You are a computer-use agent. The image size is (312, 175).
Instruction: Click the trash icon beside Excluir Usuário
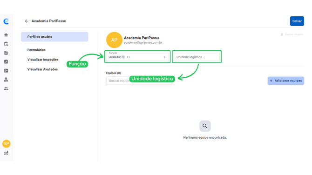pos(282,34)
